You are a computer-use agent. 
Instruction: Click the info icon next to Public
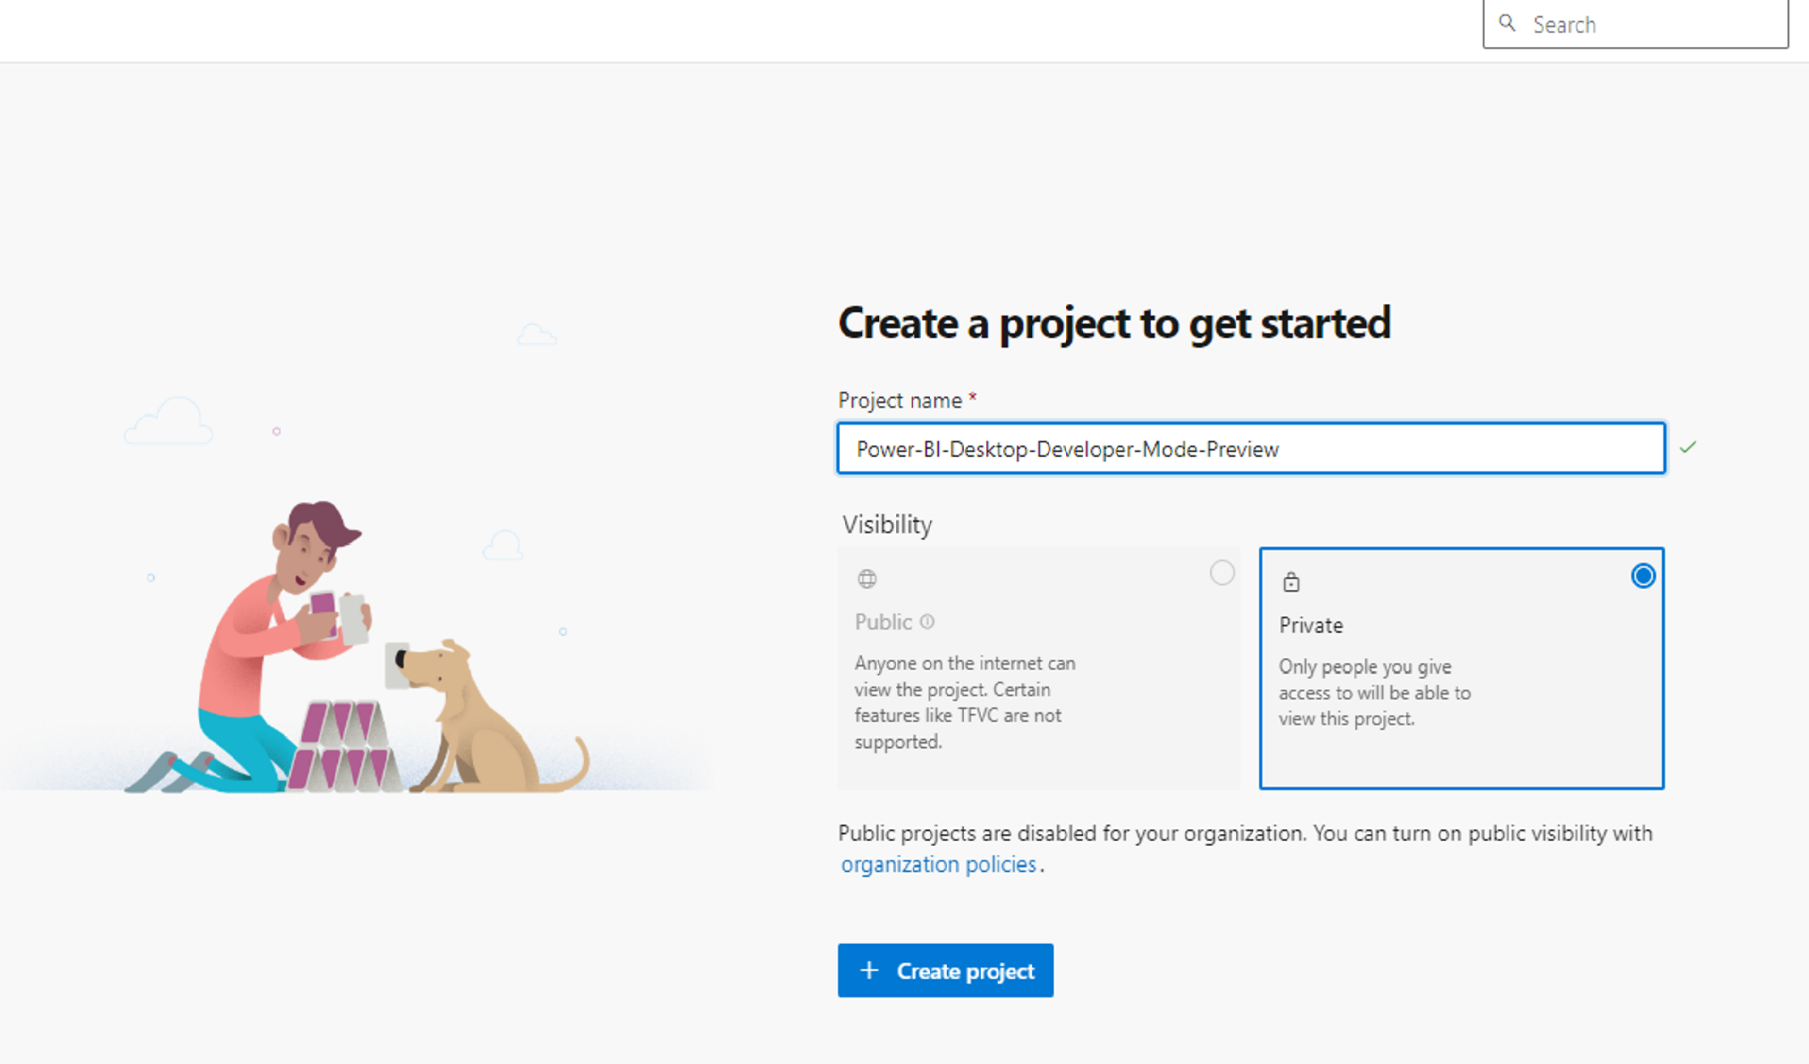point(927,622)
